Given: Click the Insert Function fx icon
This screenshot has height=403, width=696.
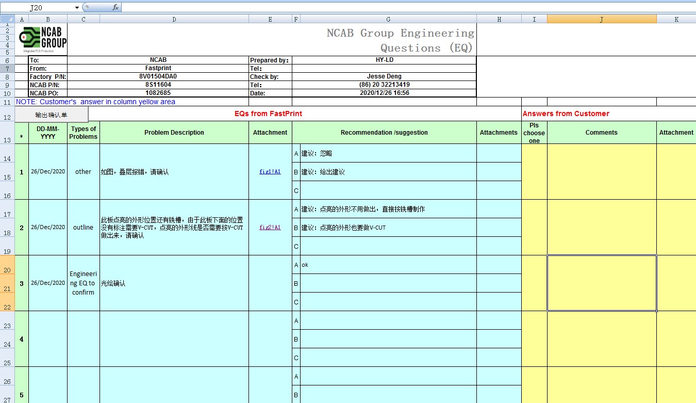Looking at the screenshot, I should click(x=115, y=8).
